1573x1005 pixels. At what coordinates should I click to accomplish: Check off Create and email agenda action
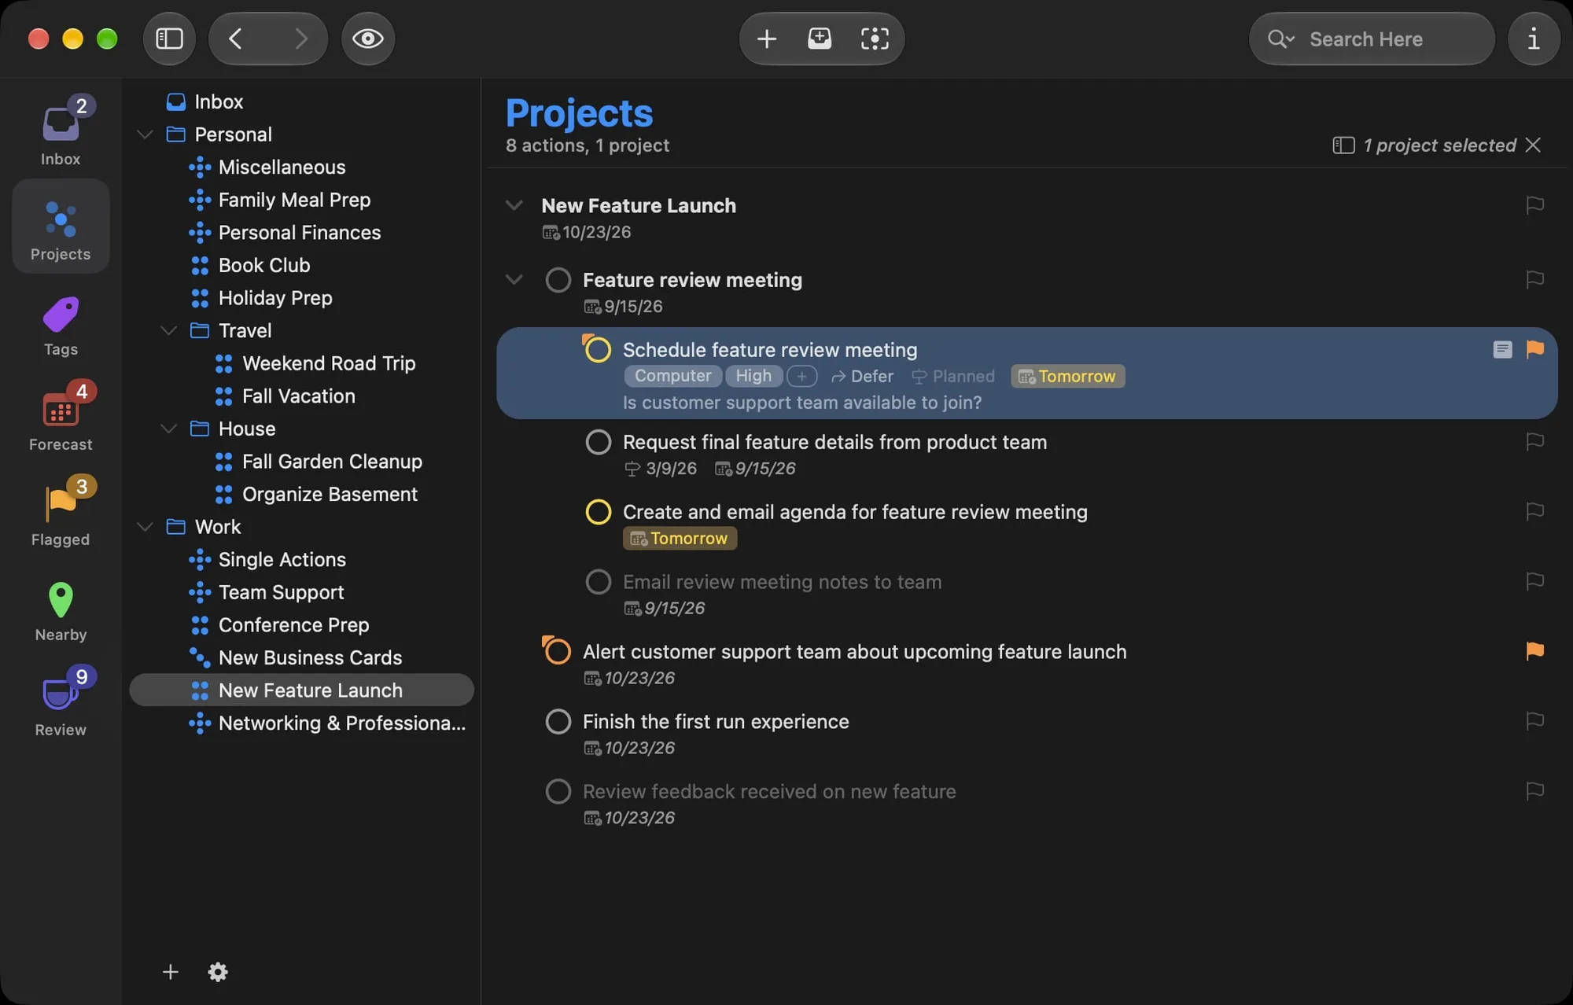coord(598,512)
